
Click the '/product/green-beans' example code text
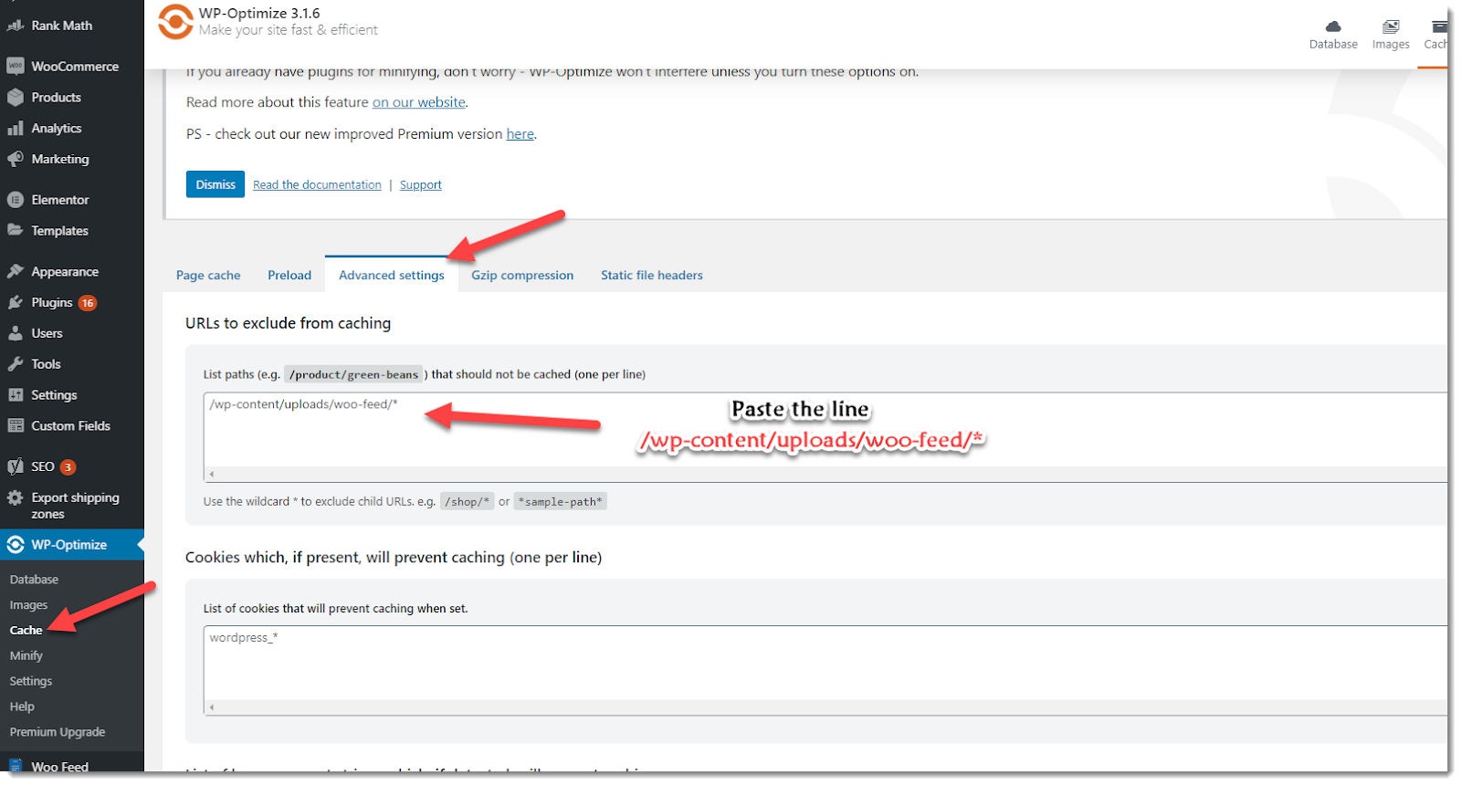click(x=353, y=374)
